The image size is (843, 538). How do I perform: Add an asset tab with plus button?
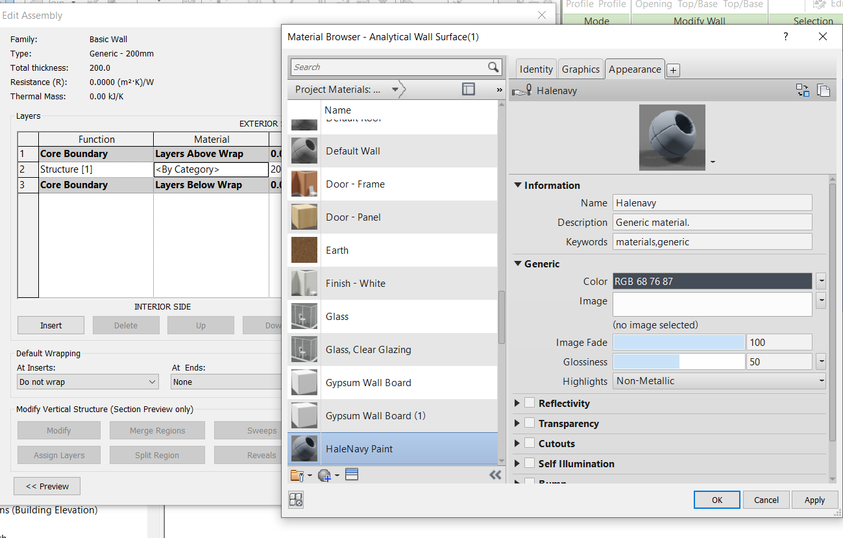(674, 71)
